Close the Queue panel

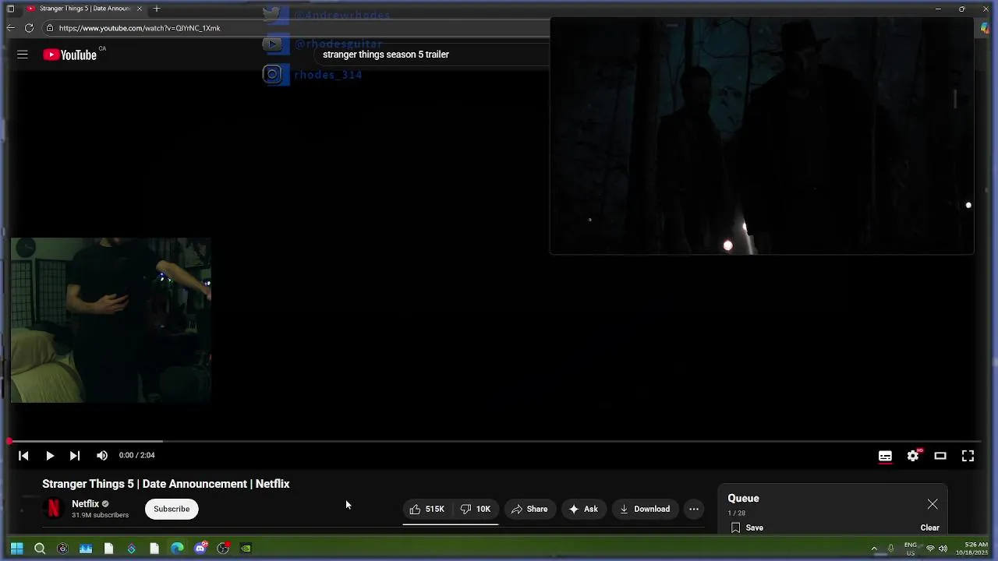pos(933,504)
